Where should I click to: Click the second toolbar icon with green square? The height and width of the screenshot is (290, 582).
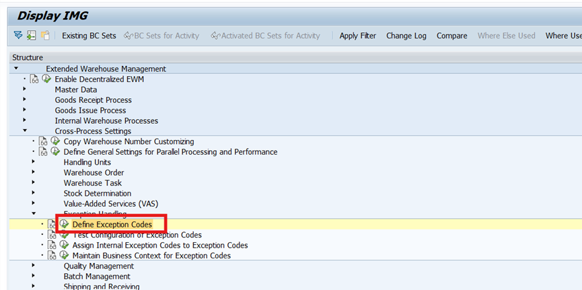pos(31,36)
